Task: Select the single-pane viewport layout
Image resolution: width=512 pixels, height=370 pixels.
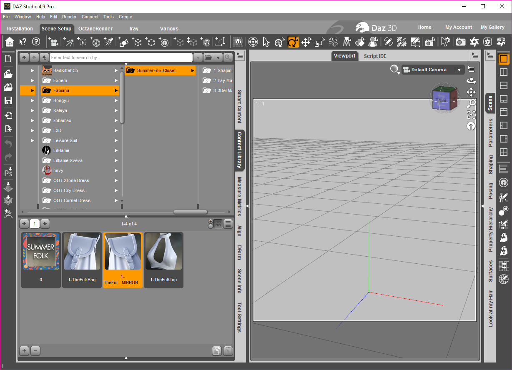Action: click(x=504, y=59)
